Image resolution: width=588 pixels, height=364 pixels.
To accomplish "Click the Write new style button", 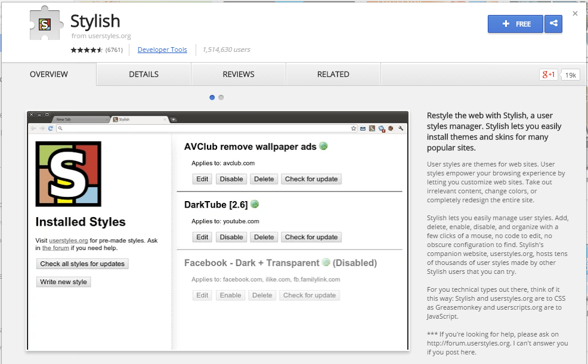I will (x=63, y=282).
